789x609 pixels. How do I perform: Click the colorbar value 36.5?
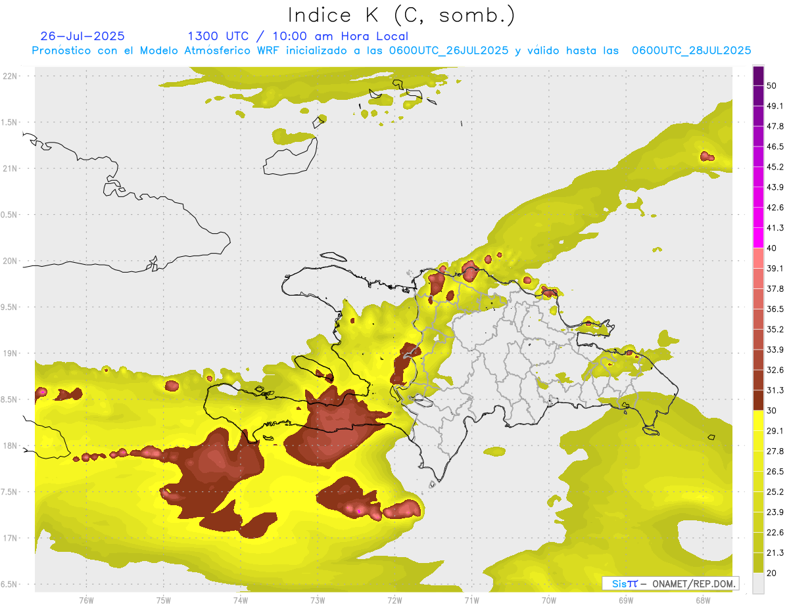pyautogui.click(x=775, y=309)
